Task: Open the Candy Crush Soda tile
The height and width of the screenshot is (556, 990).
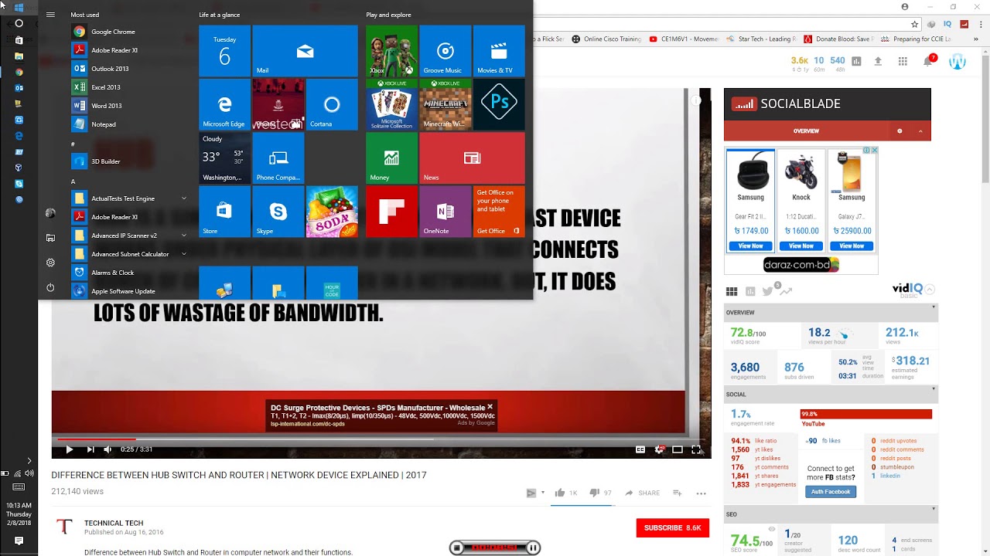Action: [x=332, y=211]
